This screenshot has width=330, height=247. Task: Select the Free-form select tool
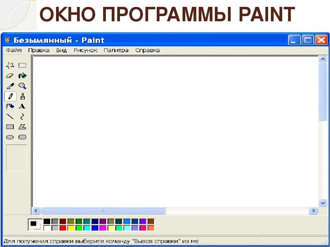(10, 65)
